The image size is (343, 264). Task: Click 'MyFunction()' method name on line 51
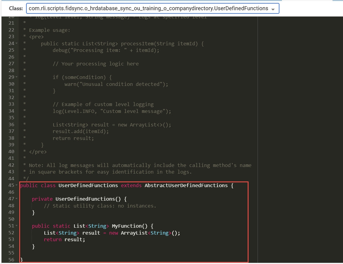(130, 226)
